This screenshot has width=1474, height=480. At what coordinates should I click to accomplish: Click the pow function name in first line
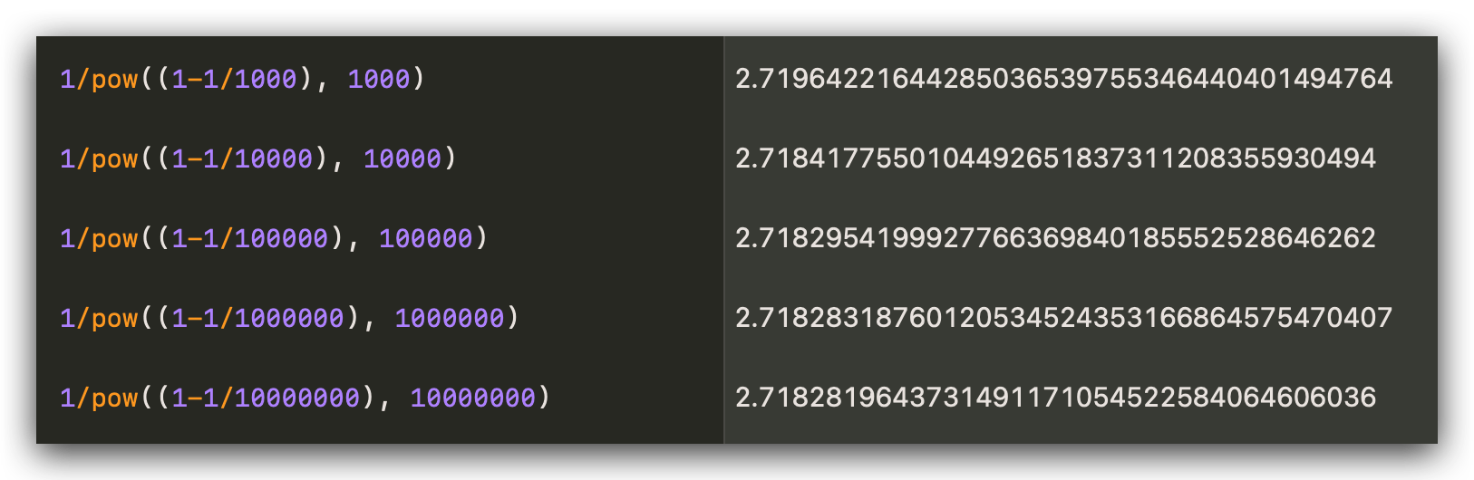pos(115,81)
